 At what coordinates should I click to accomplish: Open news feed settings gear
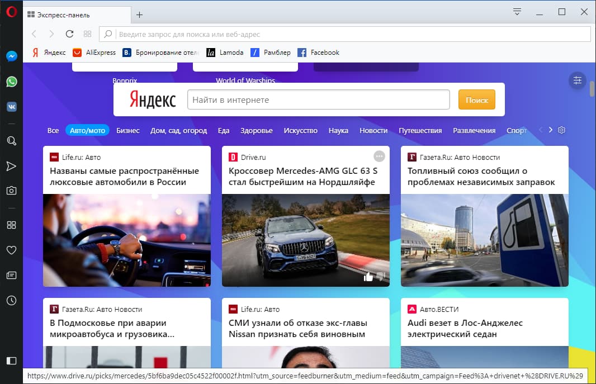click(x=561, y=130)
